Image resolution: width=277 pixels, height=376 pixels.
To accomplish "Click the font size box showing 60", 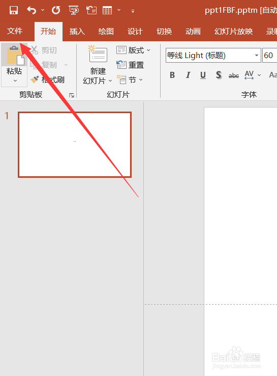I will (x=270, y=56).
